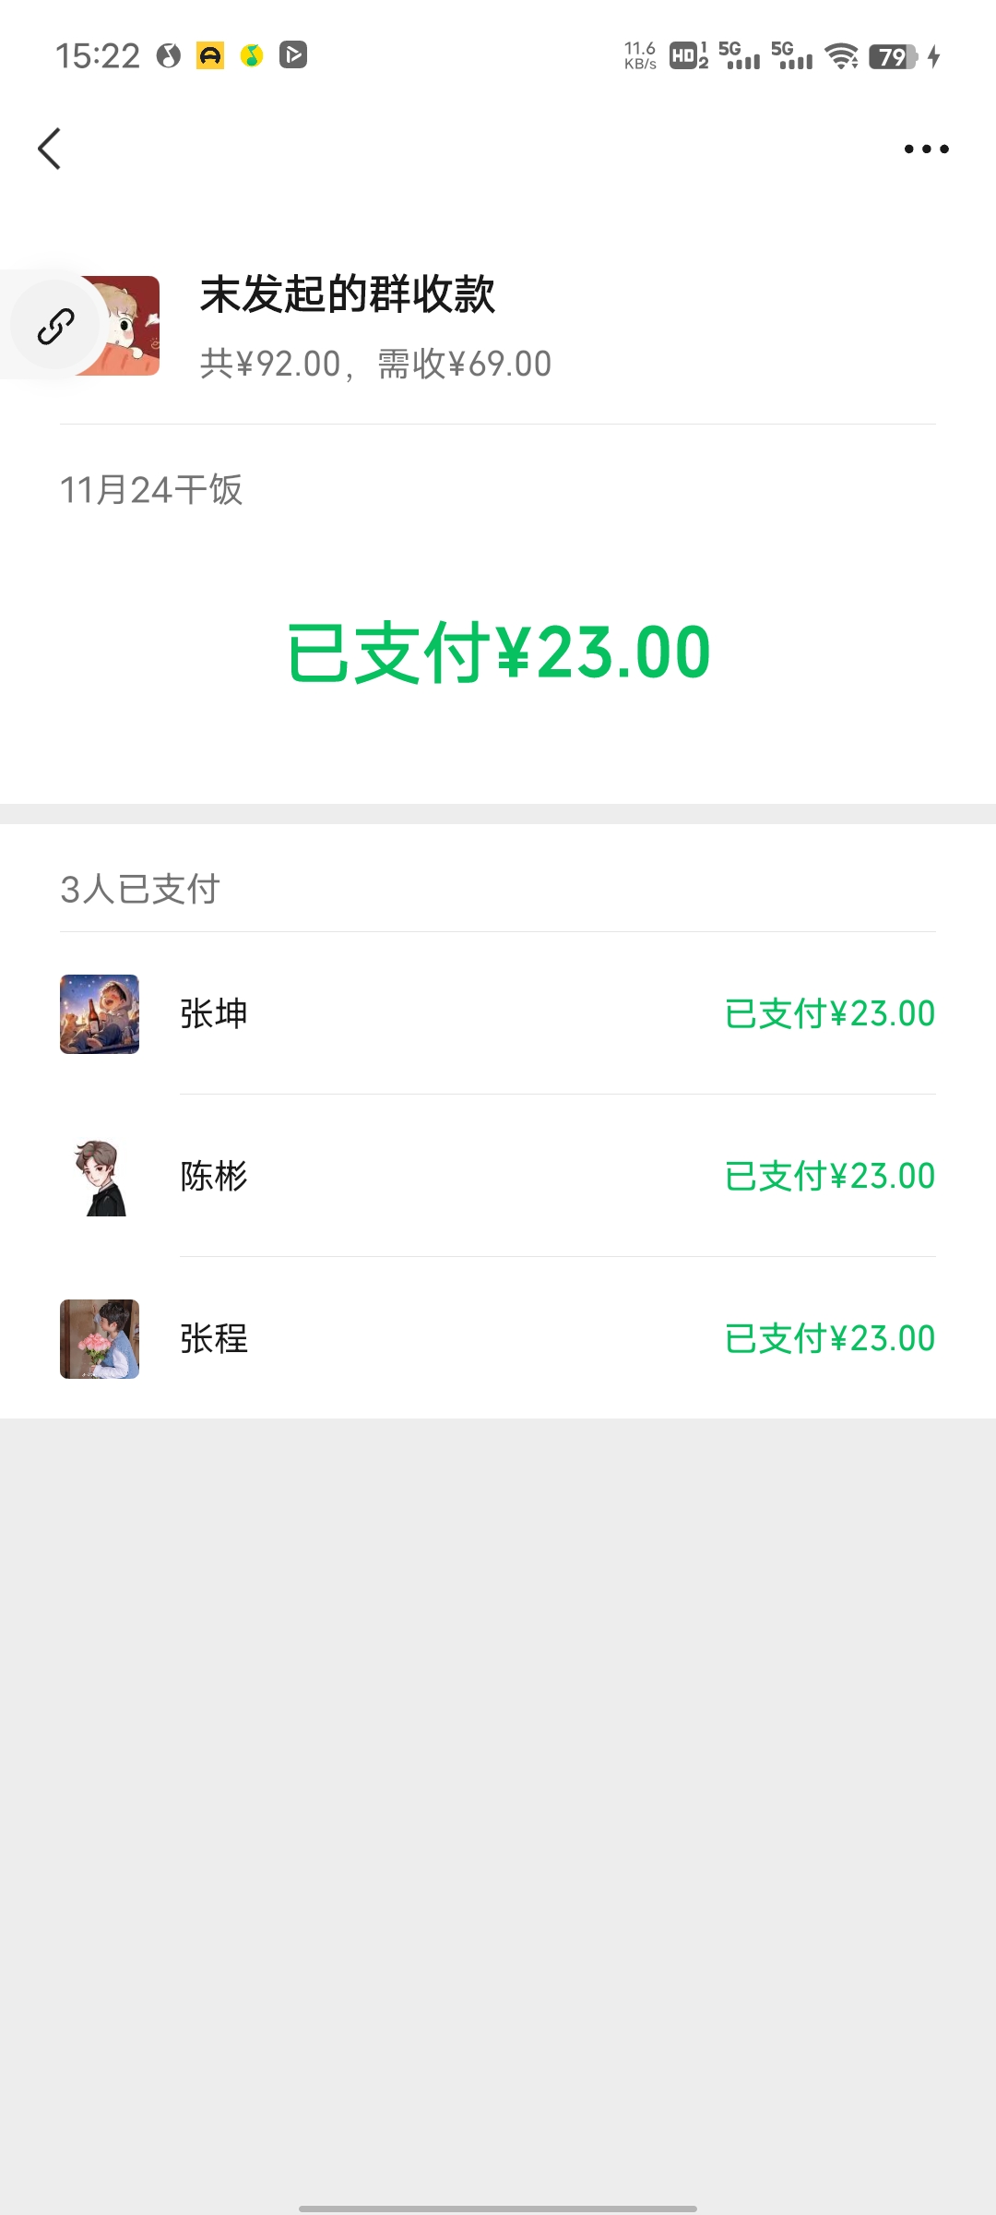Tap the Wi-Fi icon in status bar
The height and width of the screenshot is (2215, 996).
[841, 57]
